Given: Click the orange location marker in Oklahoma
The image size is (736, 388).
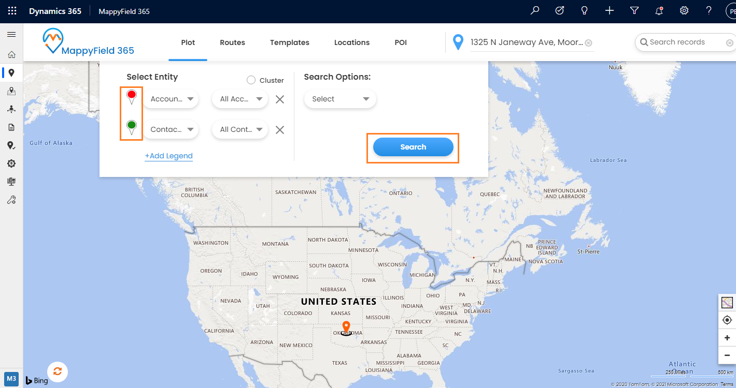Looking at the screenshot, I should 346,328.
